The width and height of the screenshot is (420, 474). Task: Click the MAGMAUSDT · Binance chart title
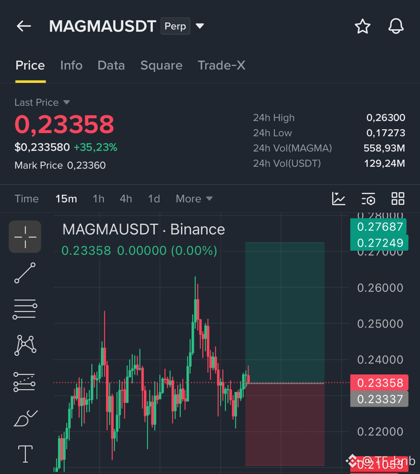[144, 229]
